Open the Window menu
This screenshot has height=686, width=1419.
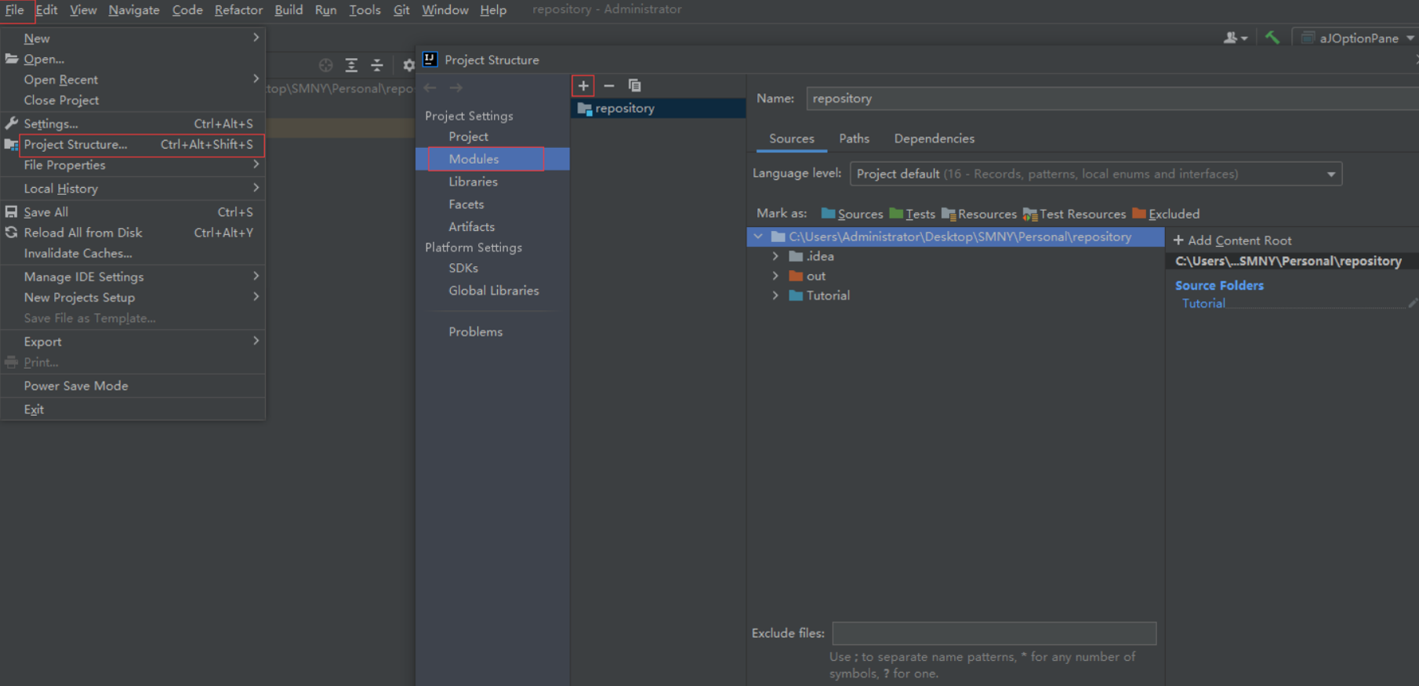pos(445,10)
